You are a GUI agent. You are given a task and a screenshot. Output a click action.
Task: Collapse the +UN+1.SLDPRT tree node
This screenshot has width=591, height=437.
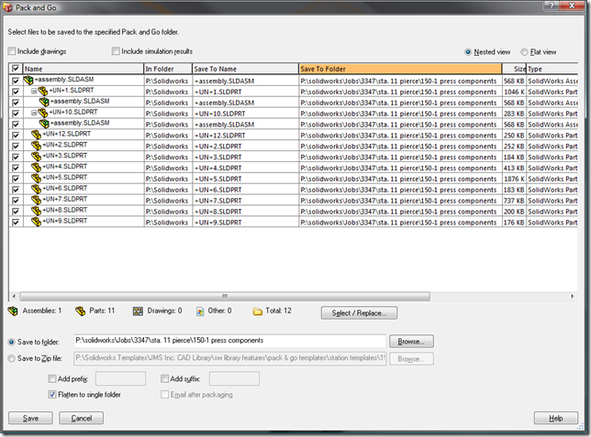[x=34, y=91]
